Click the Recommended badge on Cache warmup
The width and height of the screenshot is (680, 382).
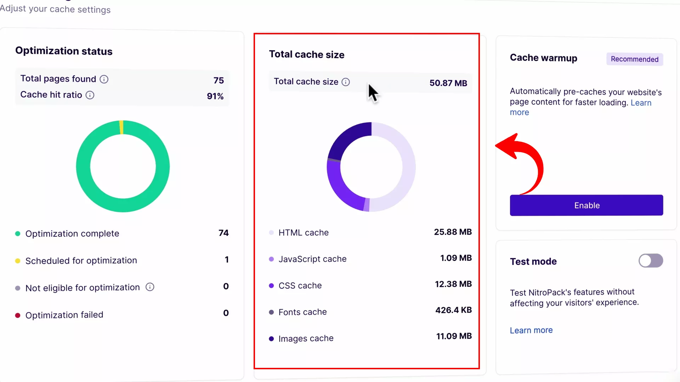tap(634, 59)
